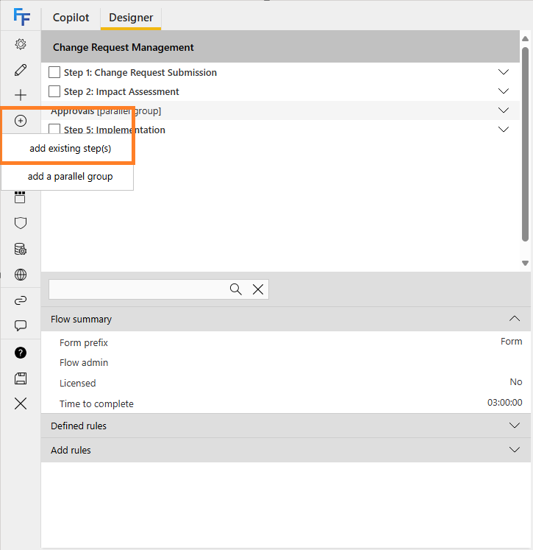The width and height of the screenshot is (533, 550).
Task: Click the circled plus add icon
Action: [x=21, y=121]
